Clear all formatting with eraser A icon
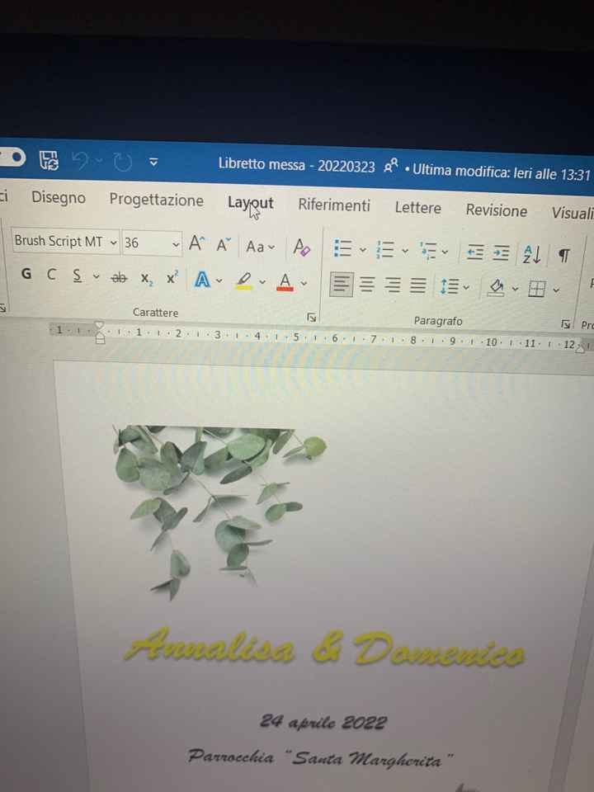This screenshot has height=792, width=594. click(302, 247)
